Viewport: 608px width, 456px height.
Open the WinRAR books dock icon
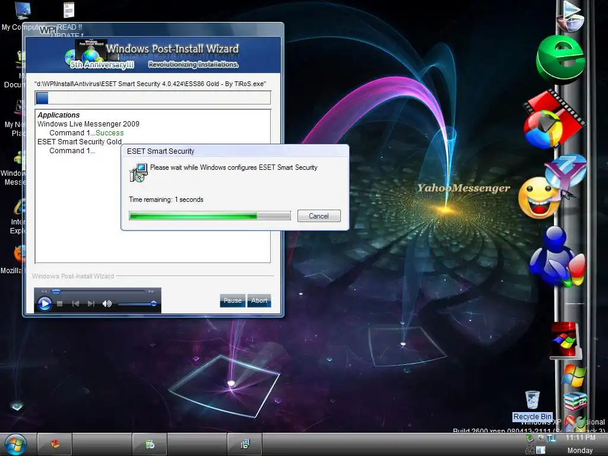point(575,401)
